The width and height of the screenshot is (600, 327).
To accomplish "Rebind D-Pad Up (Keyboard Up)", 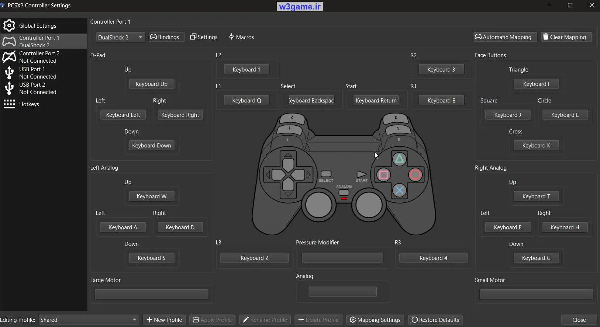I will [152, 84].
